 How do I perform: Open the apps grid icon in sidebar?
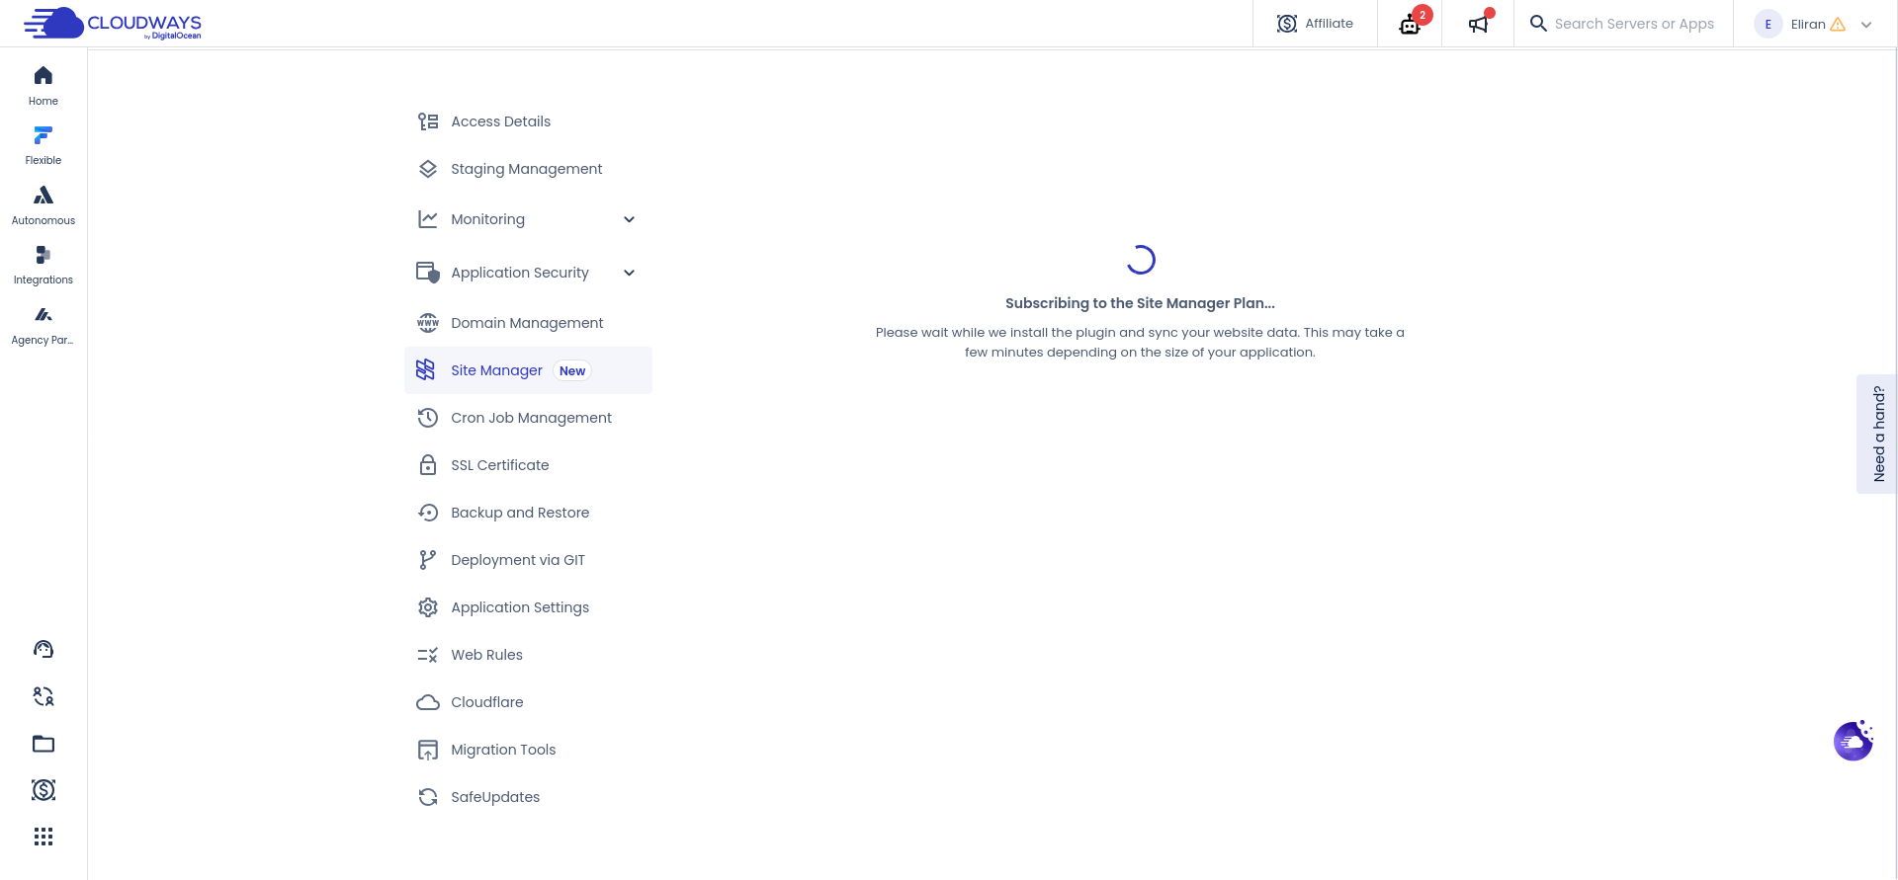pyautogui.click(x=43, y=837)
